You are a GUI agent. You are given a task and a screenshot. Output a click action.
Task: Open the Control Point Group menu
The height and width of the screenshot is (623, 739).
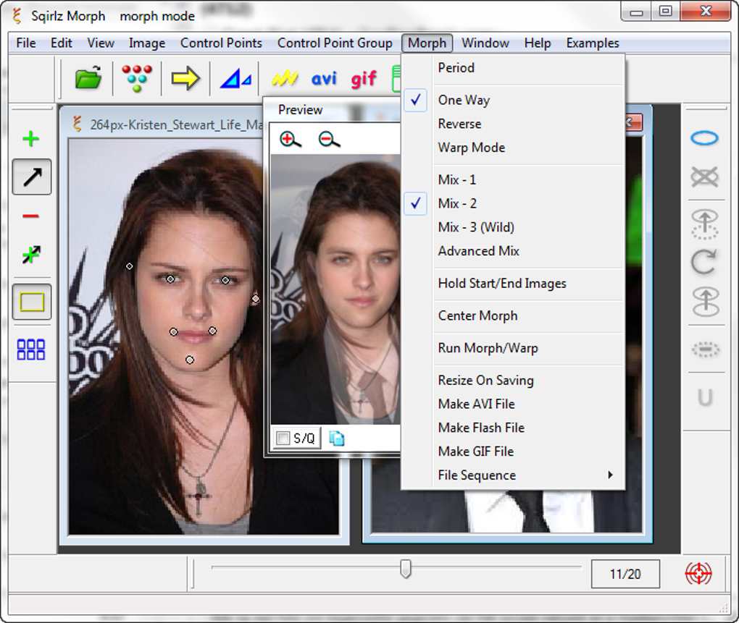click(x=335, y=43)
